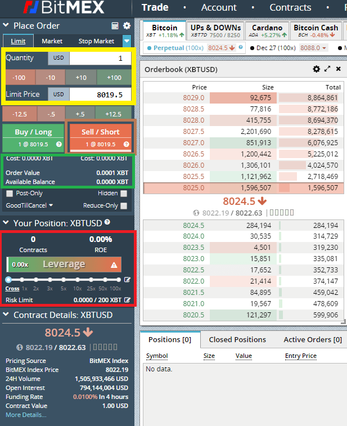Click orderbook bid row 8024.5
This screenshot has height=426, width=347.
tap(244, 225)
